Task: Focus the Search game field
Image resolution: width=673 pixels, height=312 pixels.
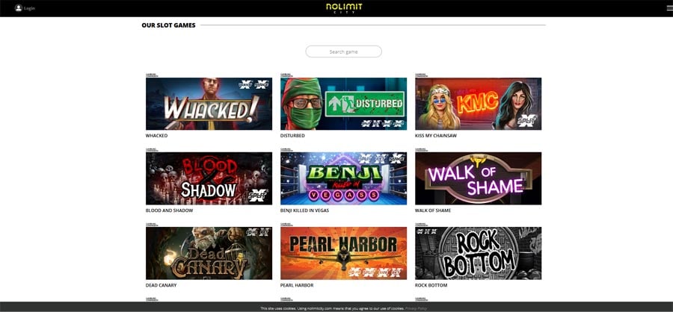Action: tap(343, 52)
